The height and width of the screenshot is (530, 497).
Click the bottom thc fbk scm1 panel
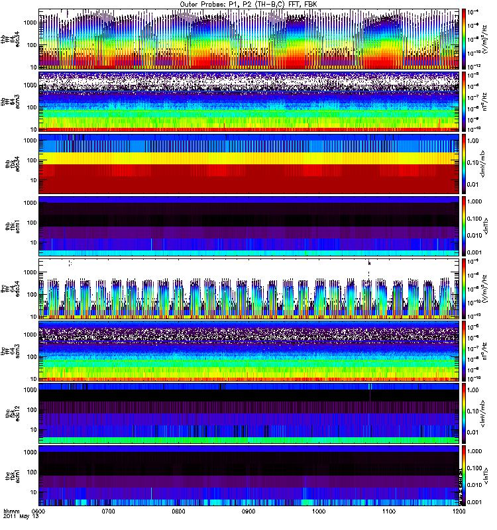pos(248,475)
